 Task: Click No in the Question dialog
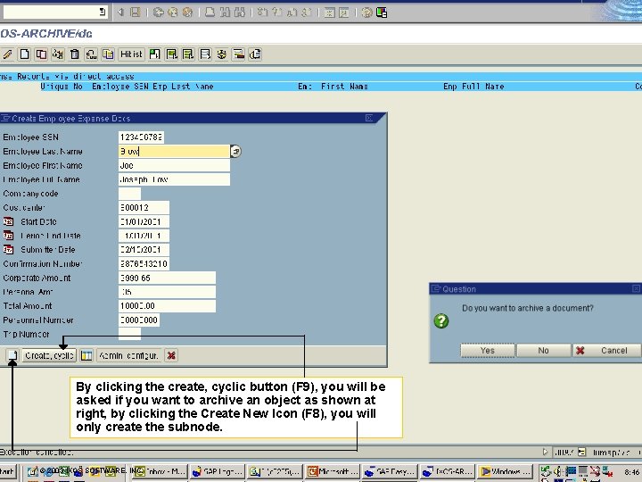543,351
